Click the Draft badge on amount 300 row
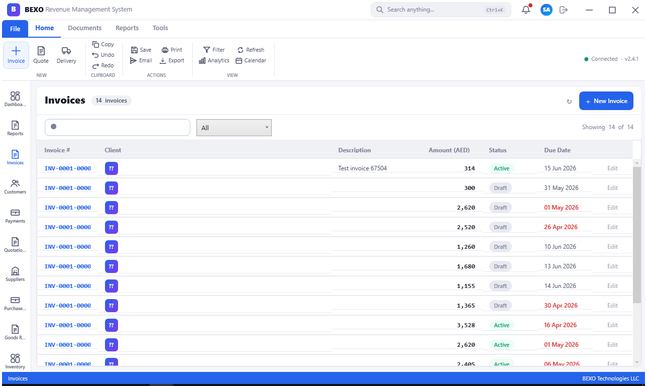The height and width of the screenshot is (386, 647). [500, 188]
